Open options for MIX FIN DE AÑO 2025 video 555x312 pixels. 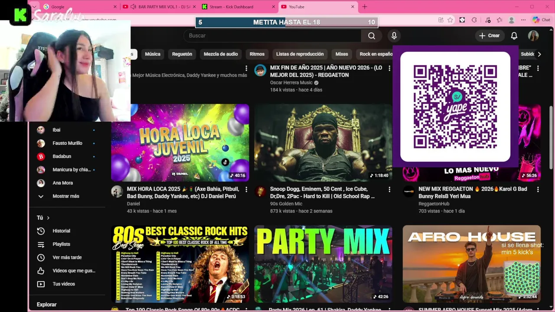[389, 68]
